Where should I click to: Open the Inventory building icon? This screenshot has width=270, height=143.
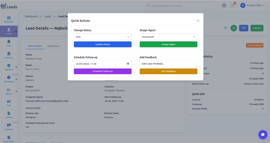click(9, 54)
